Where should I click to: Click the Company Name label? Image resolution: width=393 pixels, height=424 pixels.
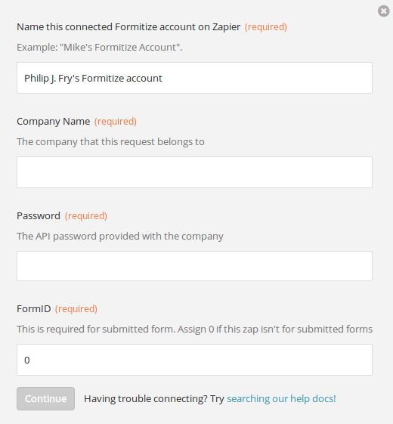(54, 122)
